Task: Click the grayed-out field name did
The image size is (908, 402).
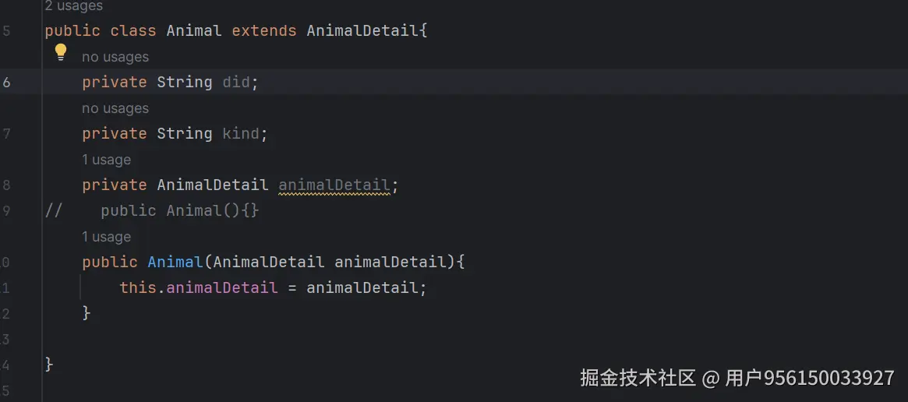Action: click(x=236, y=83)
